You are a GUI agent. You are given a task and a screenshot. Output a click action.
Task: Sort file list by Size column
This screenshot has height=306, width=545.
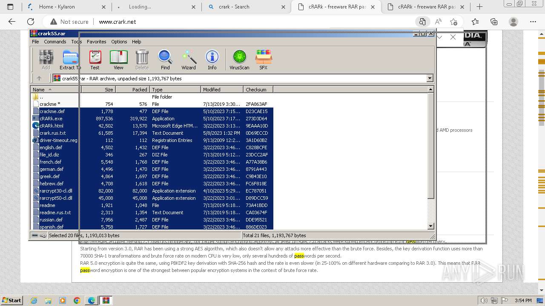[98, 89]
